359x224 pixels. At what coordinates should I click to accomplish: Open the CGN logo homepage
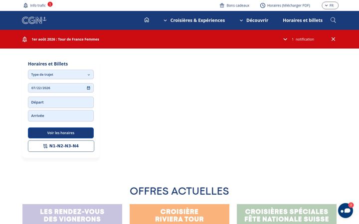pyautogui.click(x=34, y=20)
